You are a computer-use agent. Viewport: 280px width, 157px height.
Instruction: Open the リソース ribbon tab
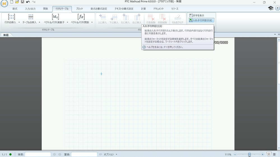[175, 9]
